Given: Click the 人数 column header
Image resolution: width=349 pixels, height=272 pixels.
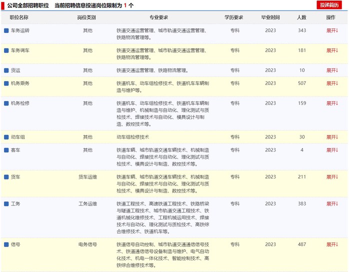Looking at the screenshot, I should [x=302, y=17].
